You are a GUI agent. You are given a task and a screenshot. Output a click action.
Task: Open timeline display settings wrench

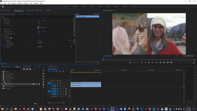click(x=63, y=72)
